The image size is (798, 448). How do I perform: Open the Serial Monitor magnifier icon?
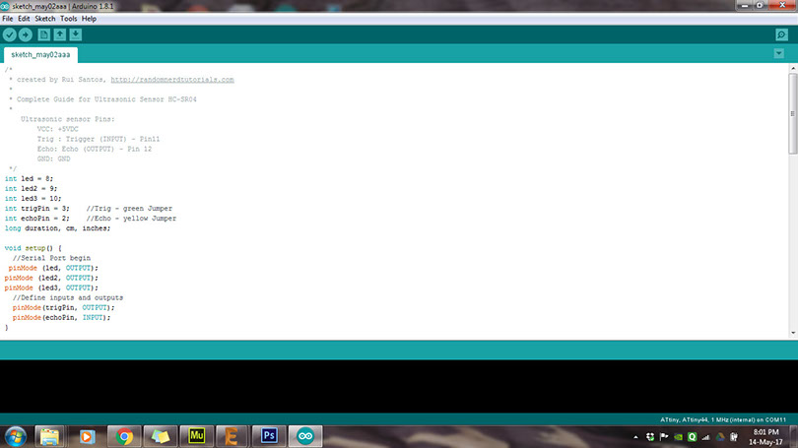click(781, 34)
